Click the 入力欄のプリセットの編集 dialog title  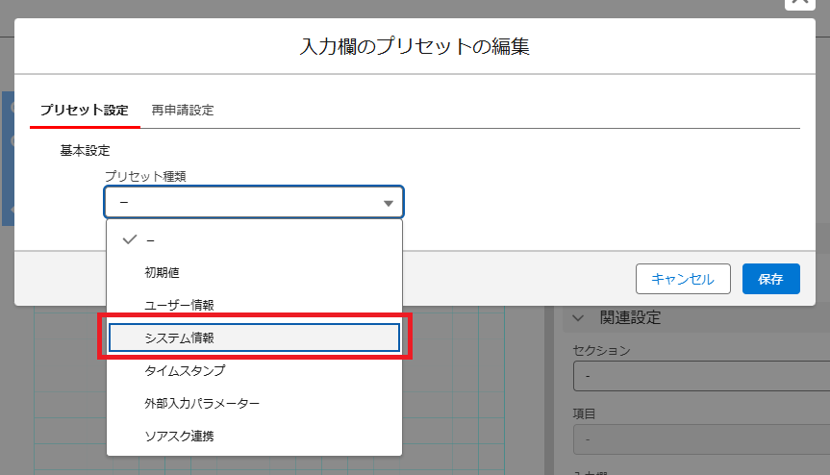(x=415, y=46)
